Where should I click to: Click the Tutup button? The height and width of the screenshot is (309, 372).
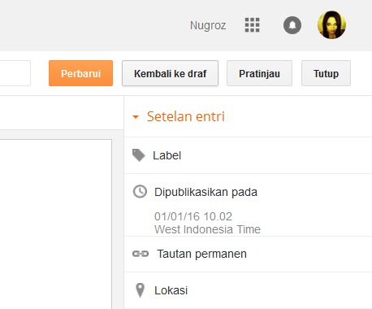click(x=326, y=73)
